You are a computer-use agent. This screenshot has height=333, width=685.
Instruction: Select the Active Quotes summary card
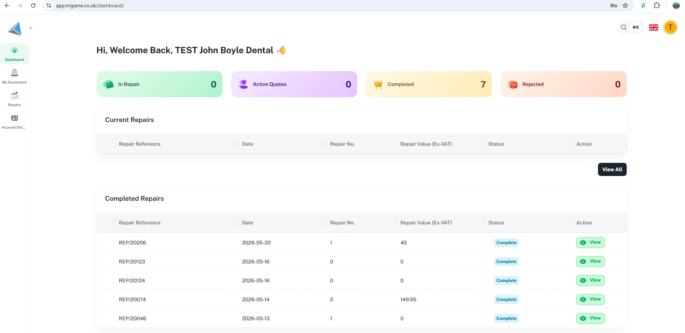click(x=294, y=84)
